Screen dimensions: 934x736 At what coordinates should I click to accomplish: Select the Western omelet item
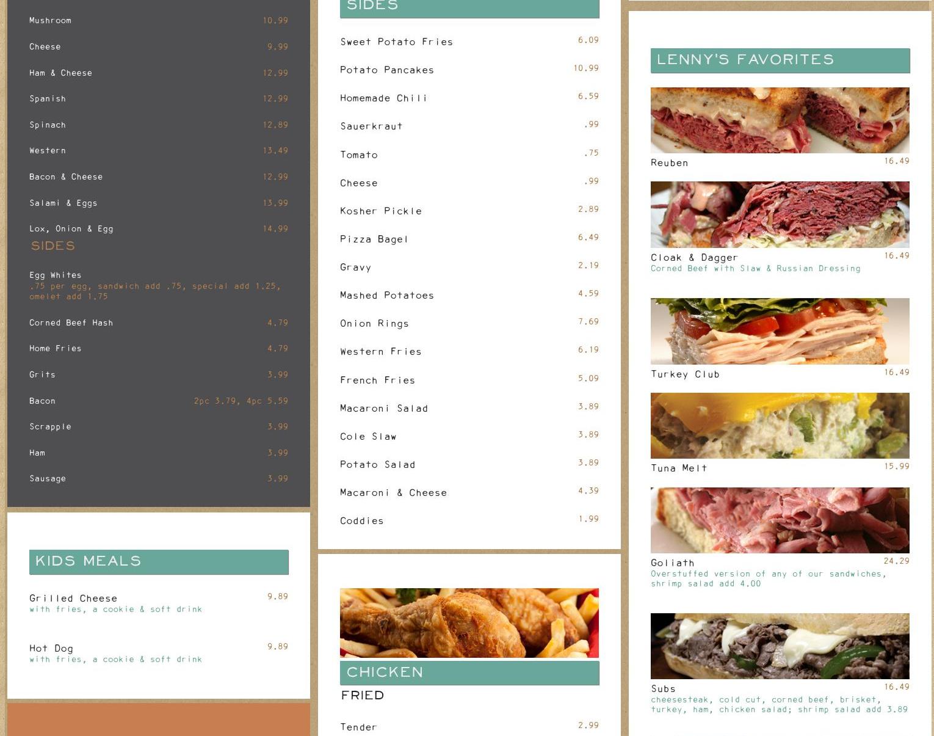[x=48, y=151]
